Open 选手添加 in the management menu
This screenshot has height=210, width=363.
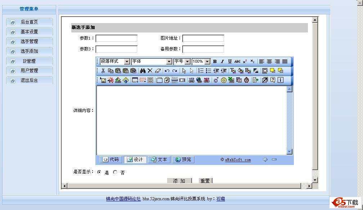click(30, 51)
